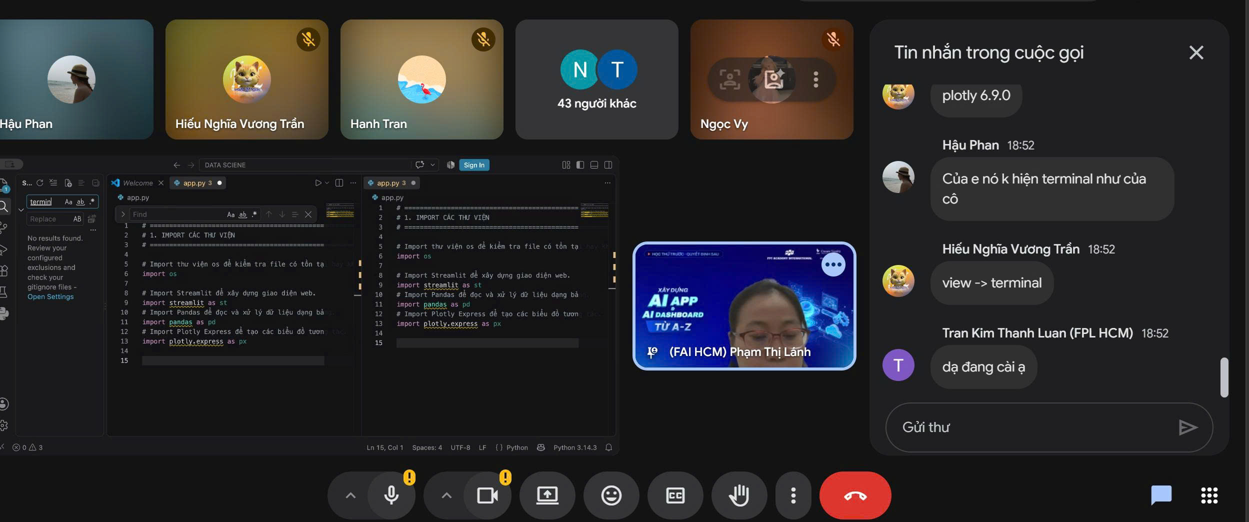The height and width of the screenshot is (522, 1249).
Task: Toggle match case in the search sidebar
Action: point(68,202)
